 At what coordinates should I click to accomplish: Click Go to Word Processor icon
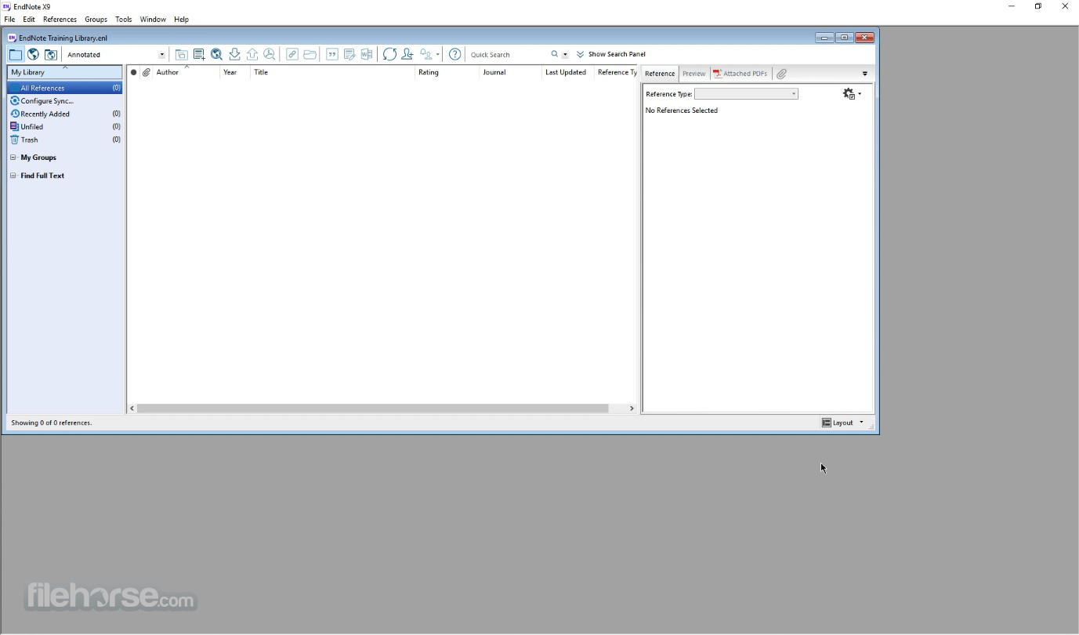click(x=367, y=54)
